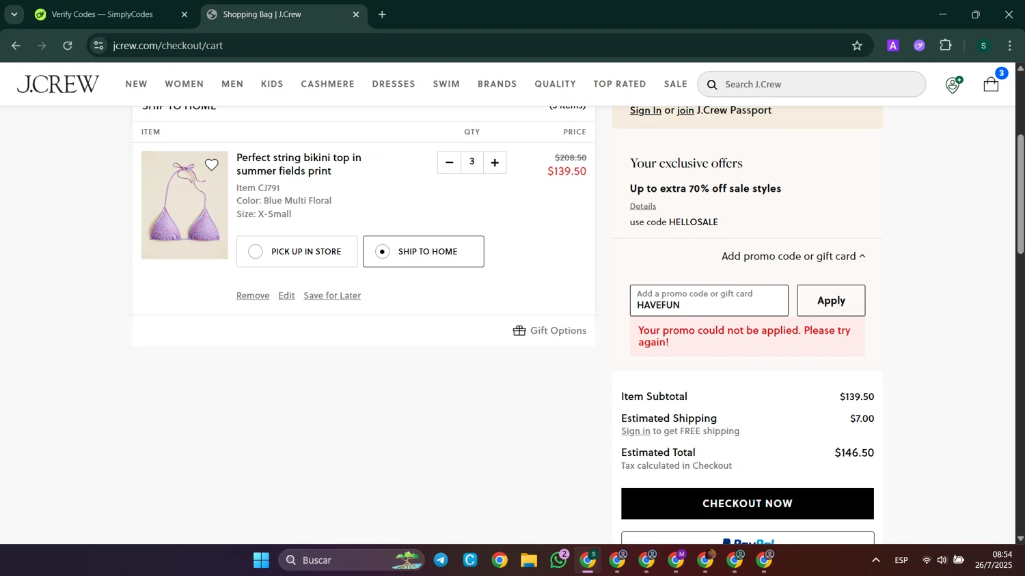Remove the bikini top from cart
The height and width of the screenshot is (576, 1025).
click(x=253, y=296)
